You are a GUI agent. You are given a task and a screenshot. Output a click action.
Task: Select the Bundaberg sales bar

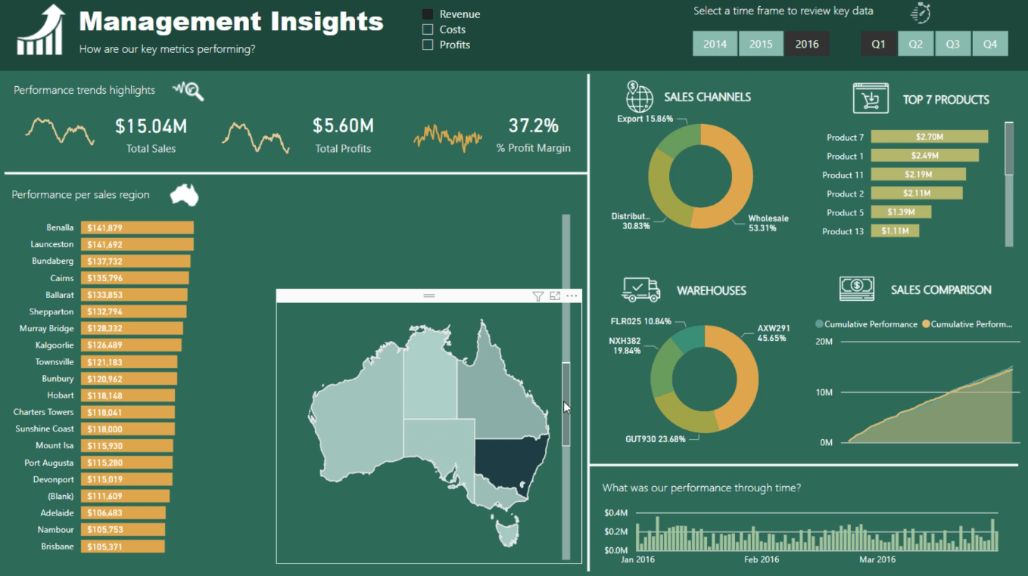coord(136,261)
